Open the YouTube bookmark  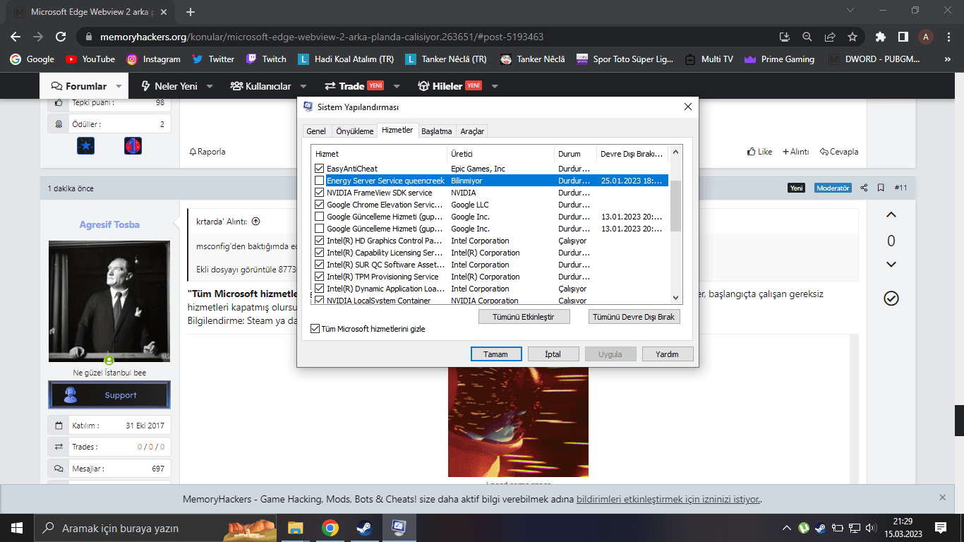coord(90,59)
